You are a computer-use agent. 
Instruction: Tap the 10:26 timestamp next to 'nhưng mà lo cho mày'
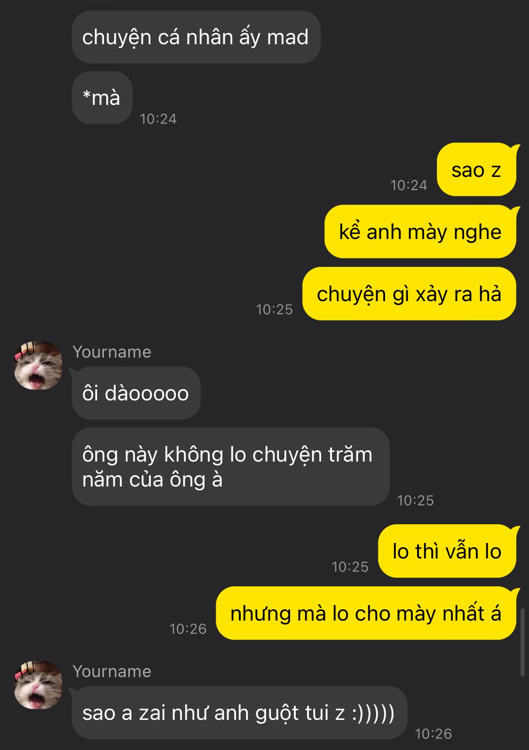coord(188,629)
